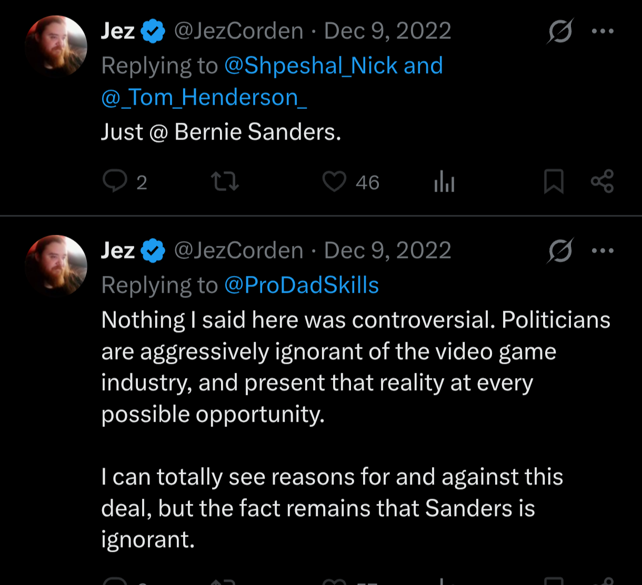Open @JezCorden handle in first tweet

point(239,31)
